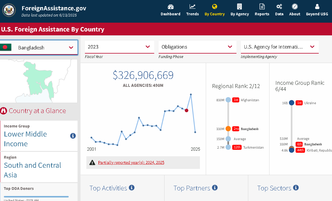Select the By Country globe icon
Screen dimensions: 332x201
pos(214,6)
